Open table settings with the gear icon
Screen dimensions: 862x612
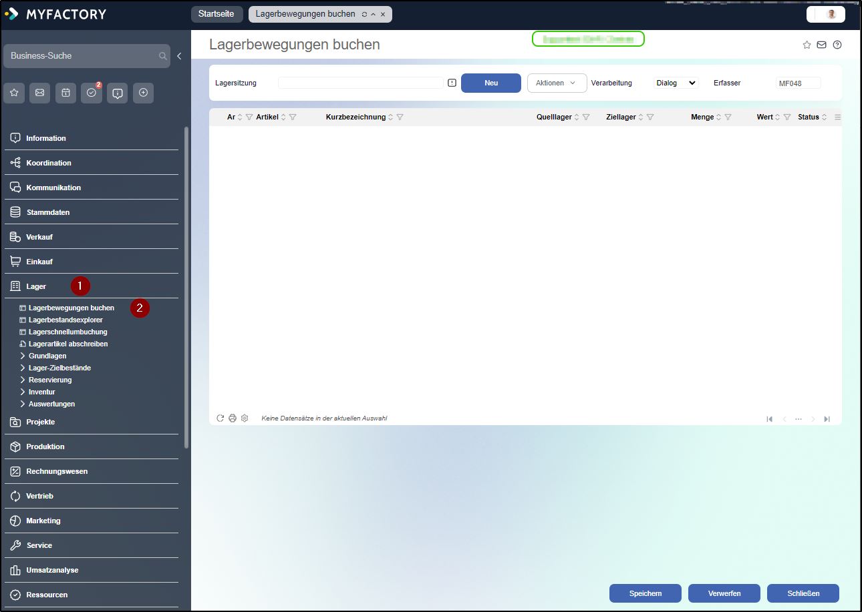pyautogui.click(x=245, y=418)
